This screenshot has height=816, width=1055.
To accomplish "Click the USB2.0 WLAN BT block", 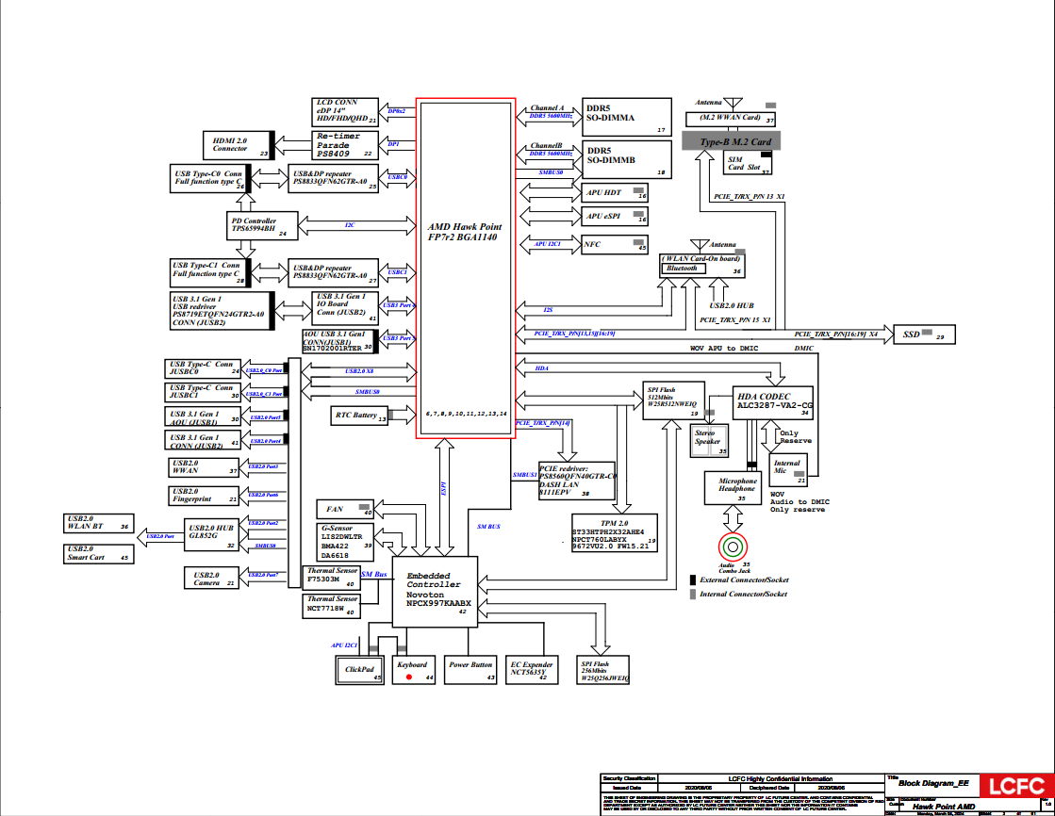I will pyautogui.click(x=98, y=523).
